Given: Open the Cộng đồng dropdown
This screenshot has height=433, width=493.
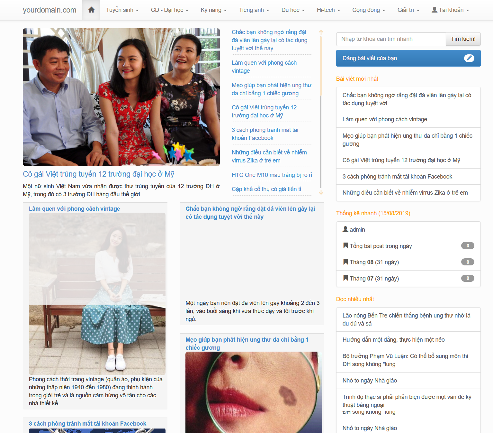Looking at the screenshot, I should [x=369, y=10].
